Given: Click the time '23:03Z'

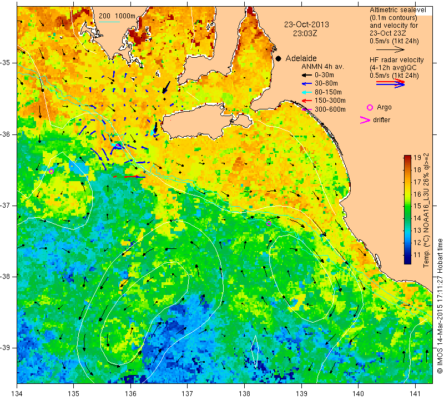Looking at the screenshot, I should coord(305,33).
